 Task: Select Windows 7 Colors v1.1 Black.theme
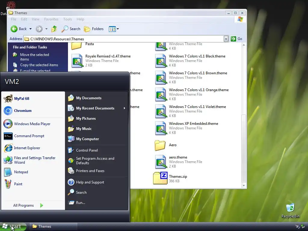[x=190, y=61]
